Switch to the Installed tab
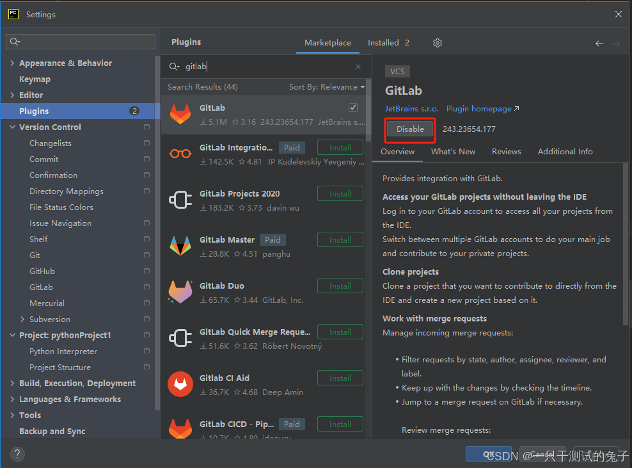Screen dimensions: 632x468 (x=388, y=43)
